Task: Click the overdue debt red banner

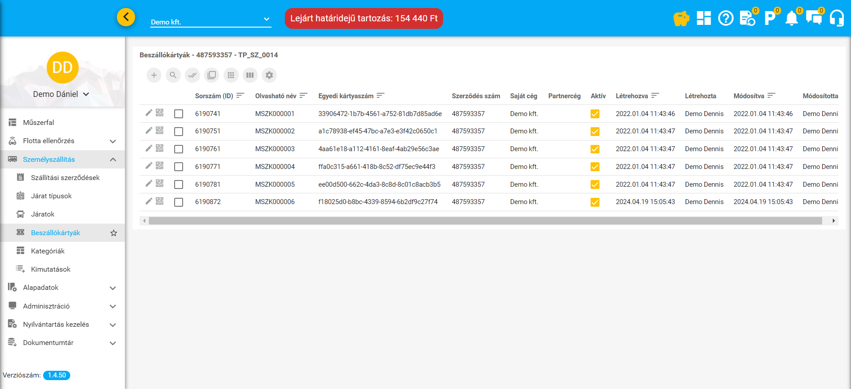Action: [364, 19]
